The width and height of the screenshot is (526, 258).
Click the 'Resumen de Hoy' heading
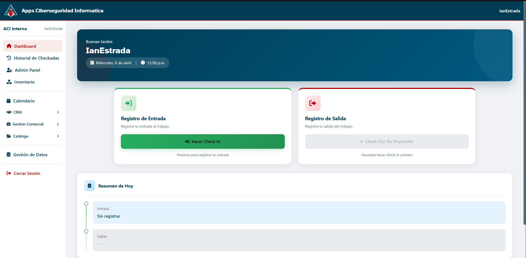(x=116, y=186)
